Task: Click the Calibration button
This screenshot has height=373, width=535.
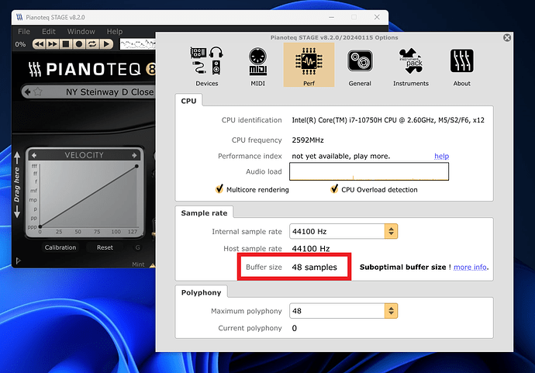Action: 60,247
